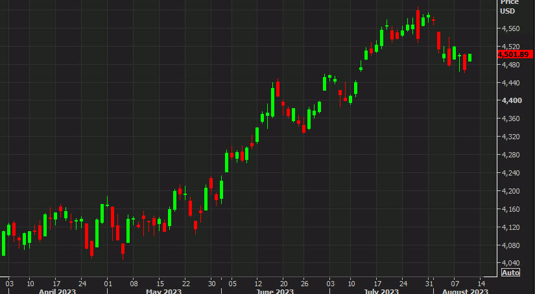This screenshot has height=294, width=535.
Task: Click the Auto scale button
Action: 511,273
